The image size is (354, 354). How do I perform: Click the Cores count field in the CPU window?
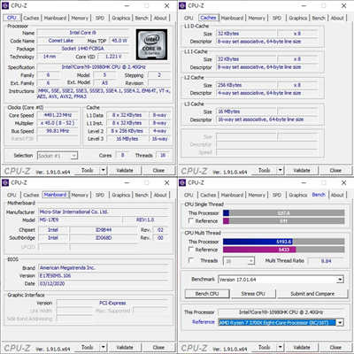pyautogui.click(x=122, y=155)
